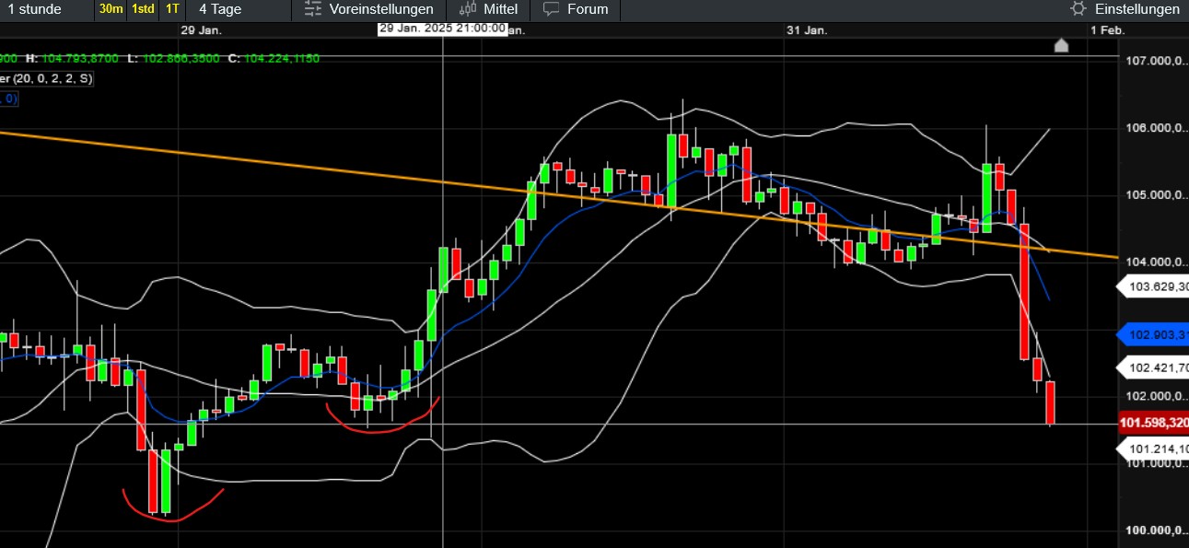The height and width of the screenshot is (548, 1189).
Task: Click the low value L: 102.866,3500
Action: pyautogui.click(x=173, y=58)
